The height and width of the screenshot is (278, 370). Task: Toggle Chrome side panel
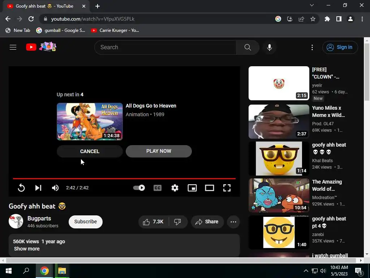tap(339, 19)
